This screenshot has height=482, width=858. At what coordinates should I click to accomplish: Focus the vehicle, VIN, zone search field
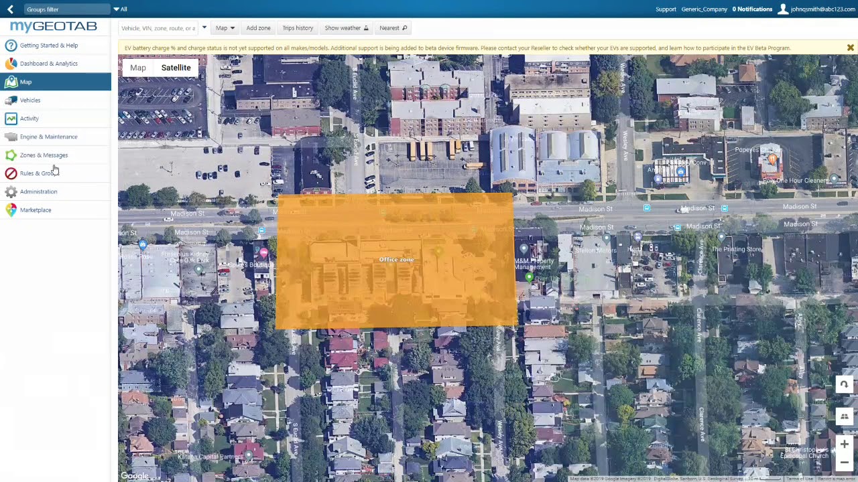(158, 28)
